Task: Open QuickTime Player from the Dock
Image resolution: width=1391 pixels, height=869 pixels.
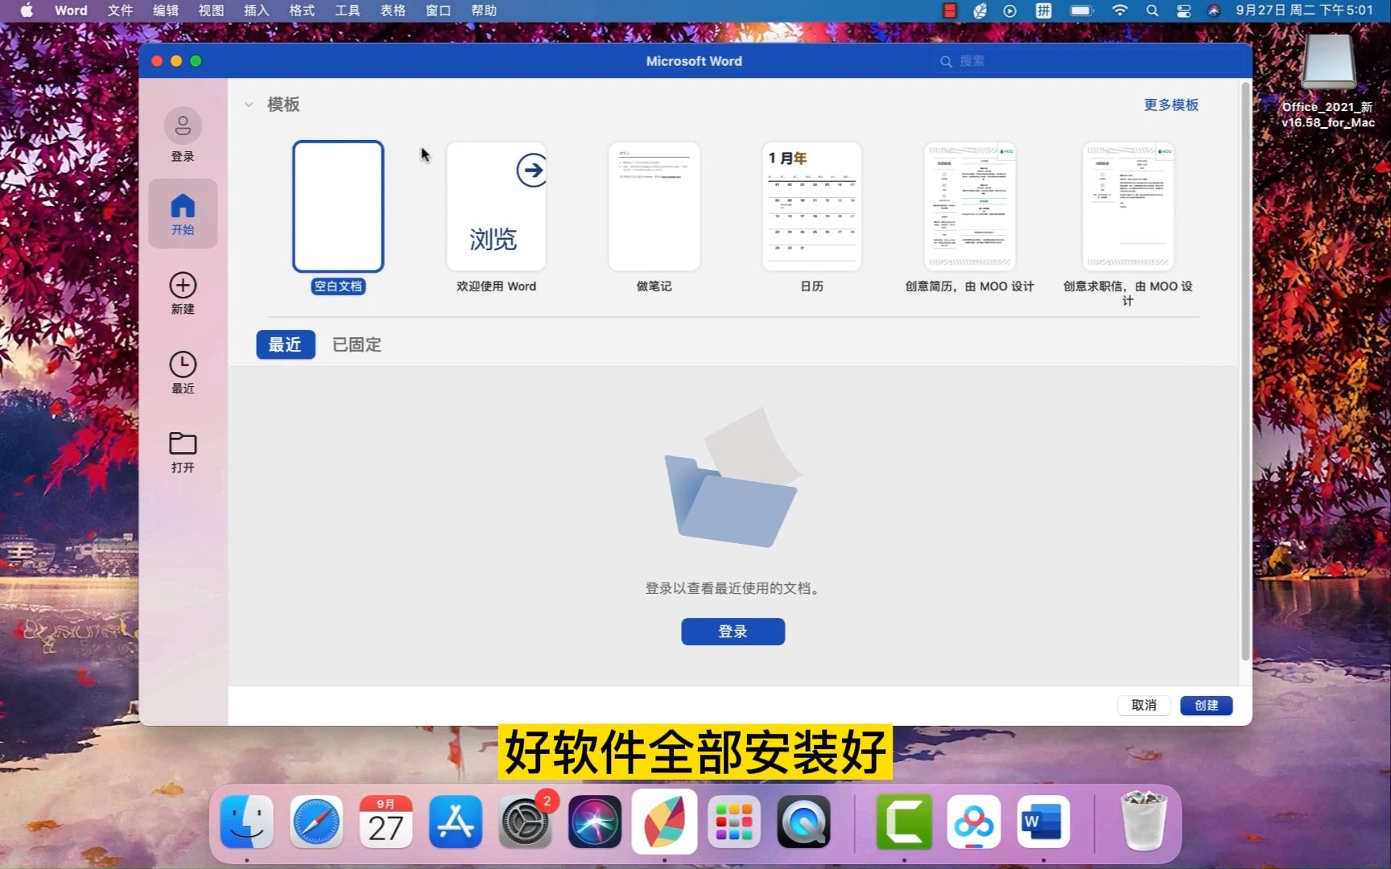Action: tap(803, 822)
